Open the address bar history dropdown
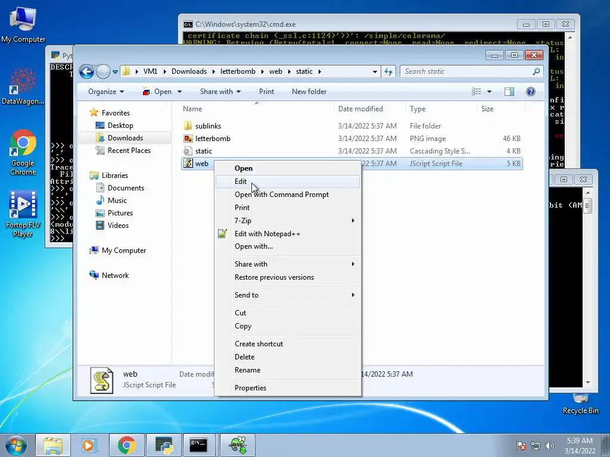 (x=375, y=72)
